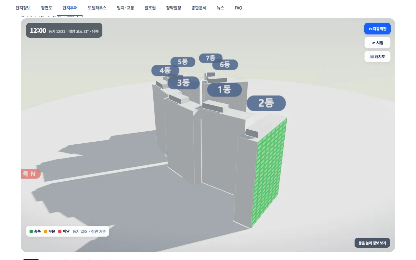The height and width of the screenshot is (260, 416).
Task: Go to the 입지·교통 tab
Action: point(125,8)
